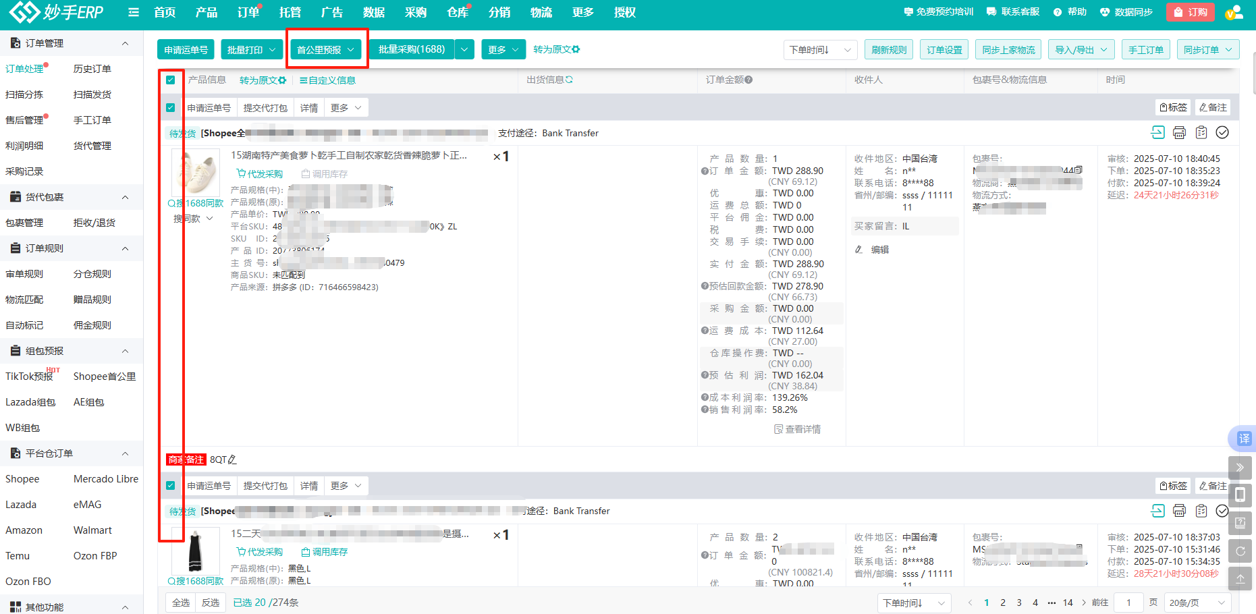
Task: Toggle the select-all checkbox in table header
Action: point(171,80)
